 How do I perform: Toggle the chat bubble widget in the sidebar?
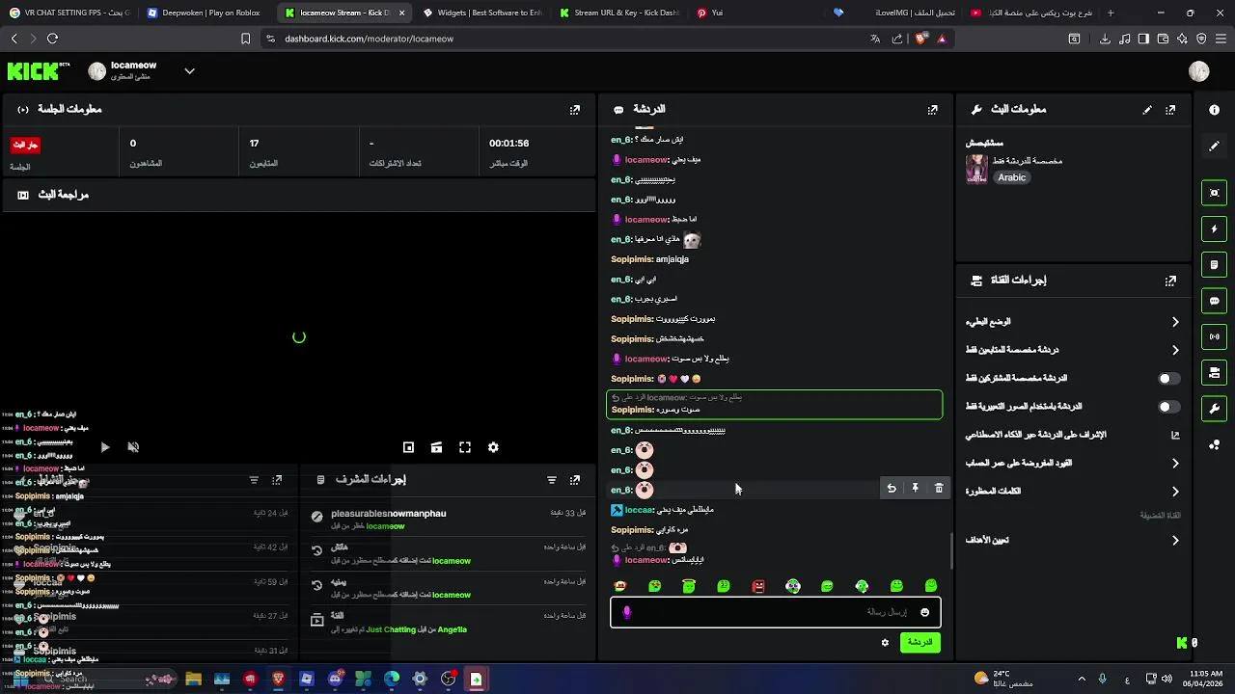[x=1215, y=301]
